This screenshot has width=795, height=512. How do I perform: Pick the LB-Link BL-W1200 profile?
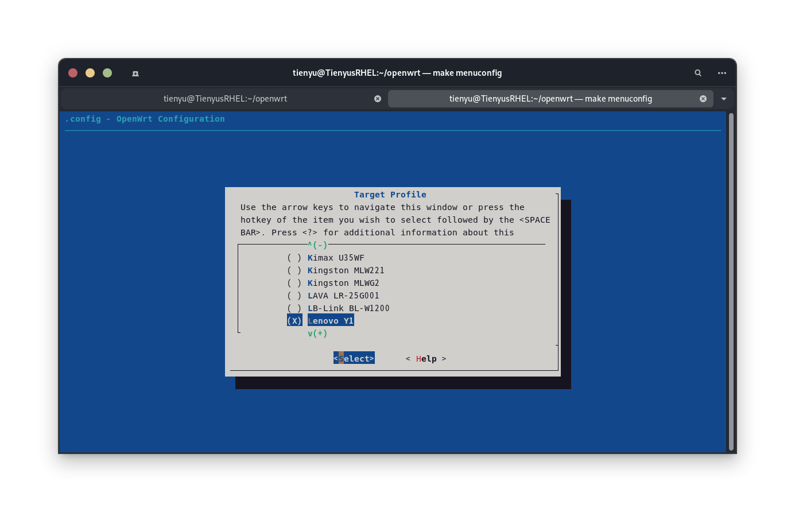[x=348, y=308]
